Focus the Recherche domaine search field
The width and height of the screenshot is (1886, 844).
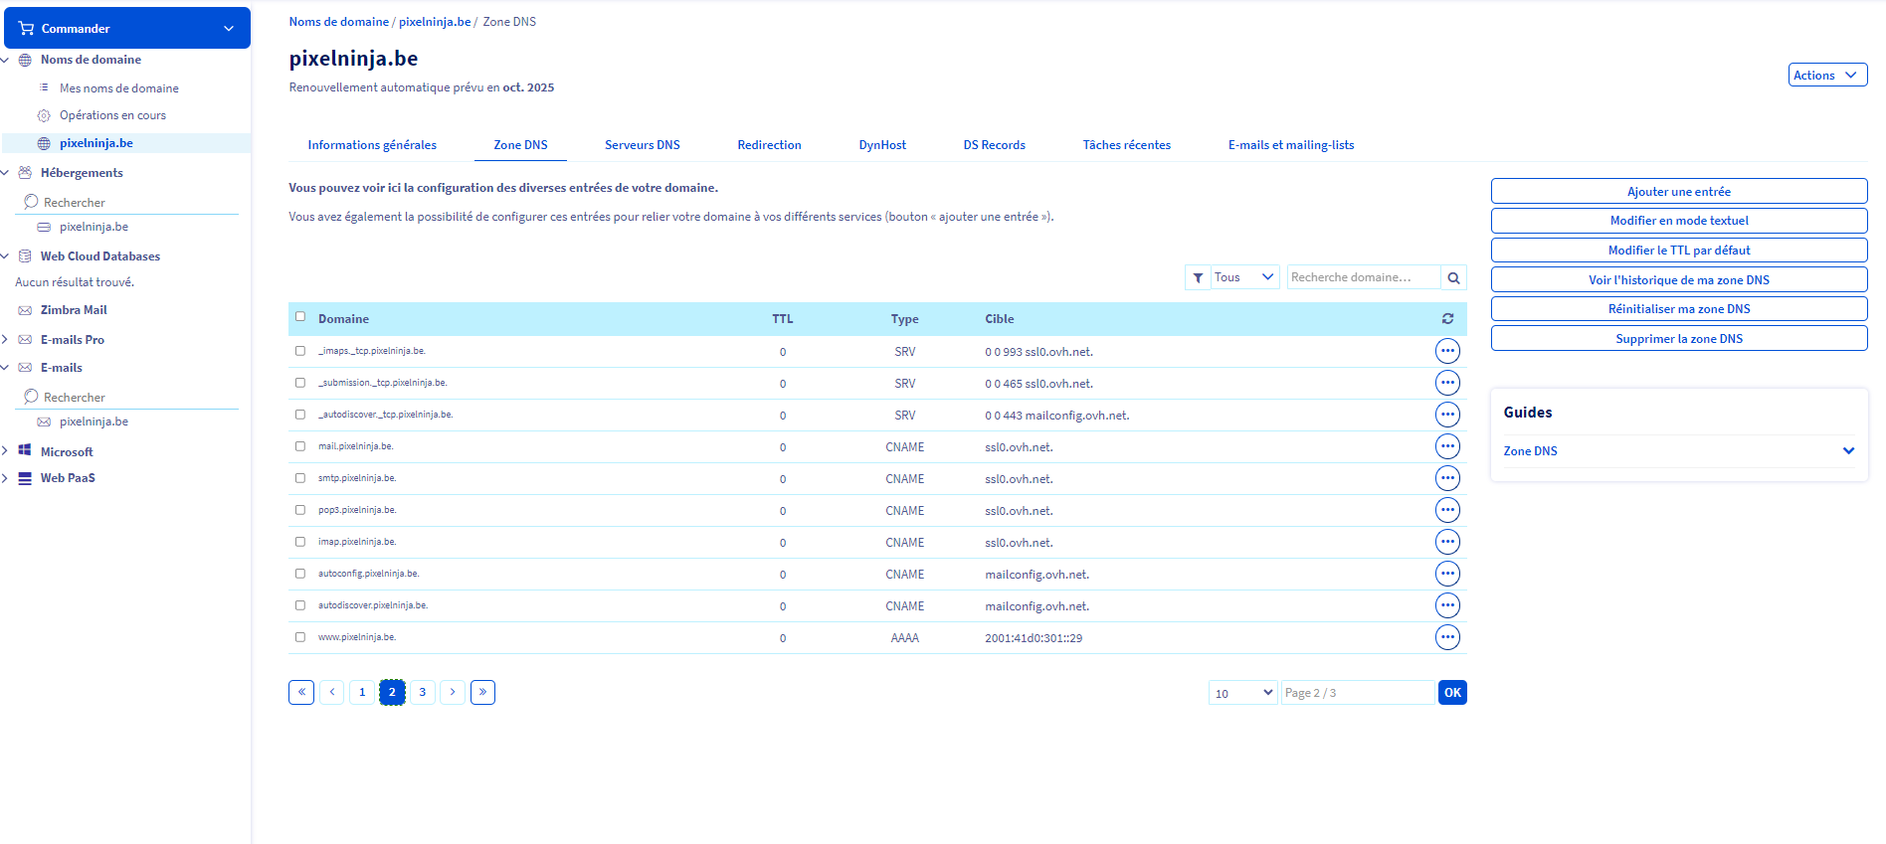(1363, 278)
